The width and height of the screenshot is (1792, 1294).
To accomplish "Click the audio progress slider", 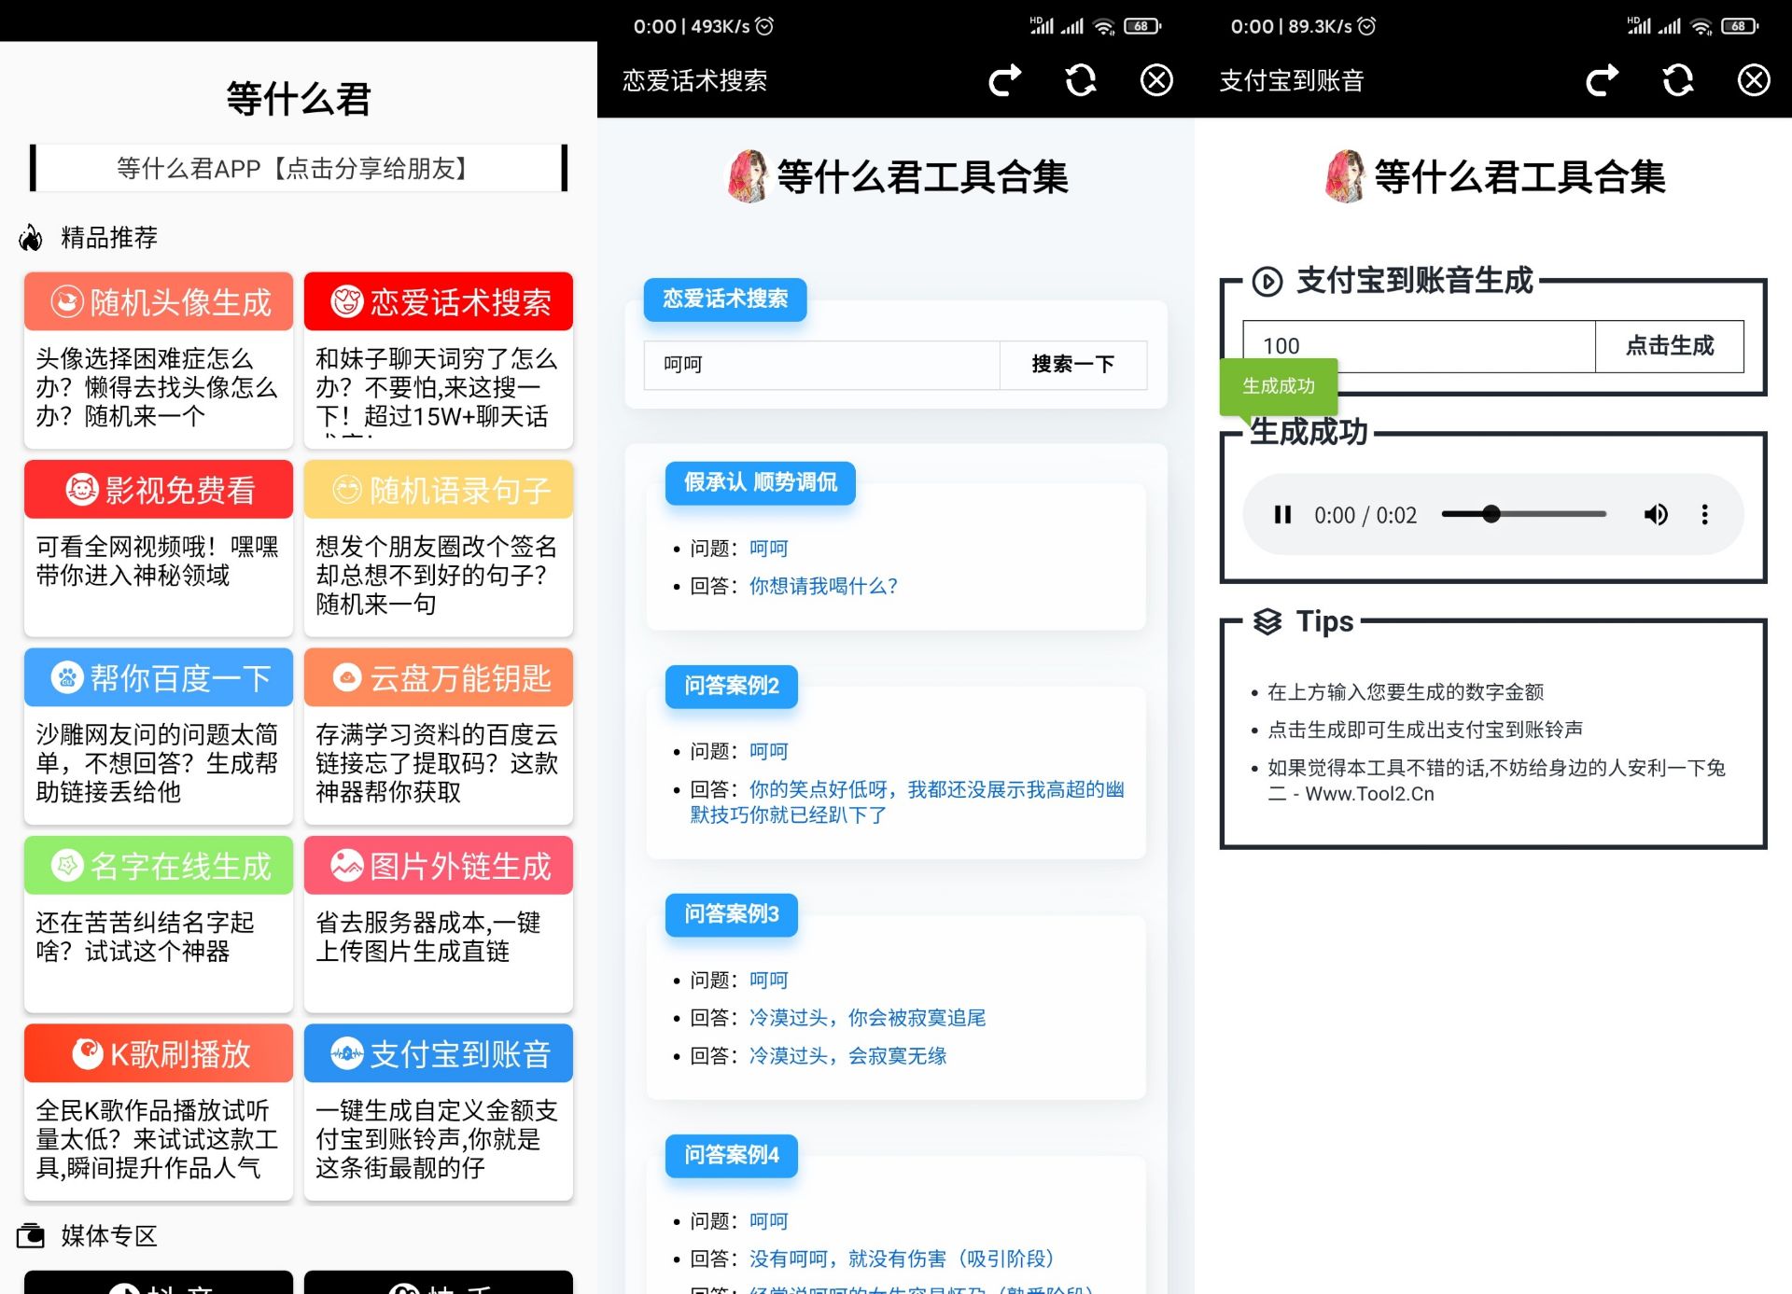I will [x=1524, y=514].
